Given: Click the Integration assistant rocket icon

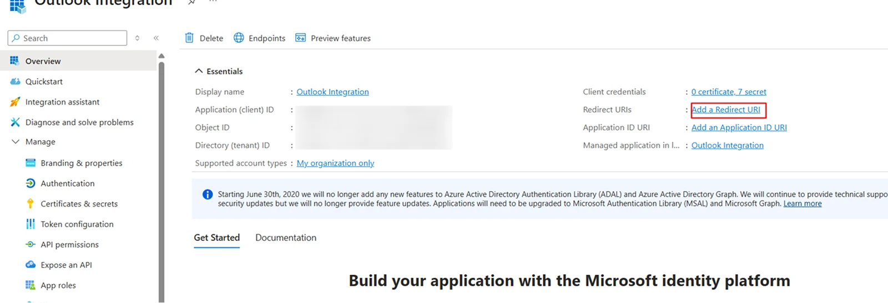Looking at the screenshot, I should coord(15,102).
